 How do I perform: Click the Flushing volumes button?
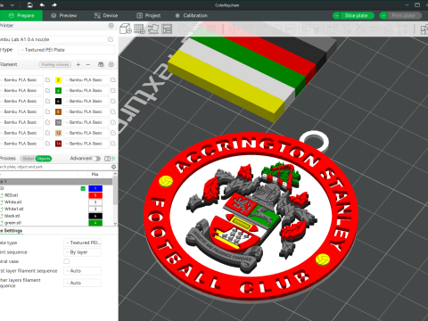point(55,64)
